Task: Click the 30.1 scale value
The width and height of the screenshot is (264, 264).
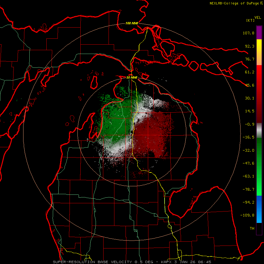Action: (x=250, y=98)
